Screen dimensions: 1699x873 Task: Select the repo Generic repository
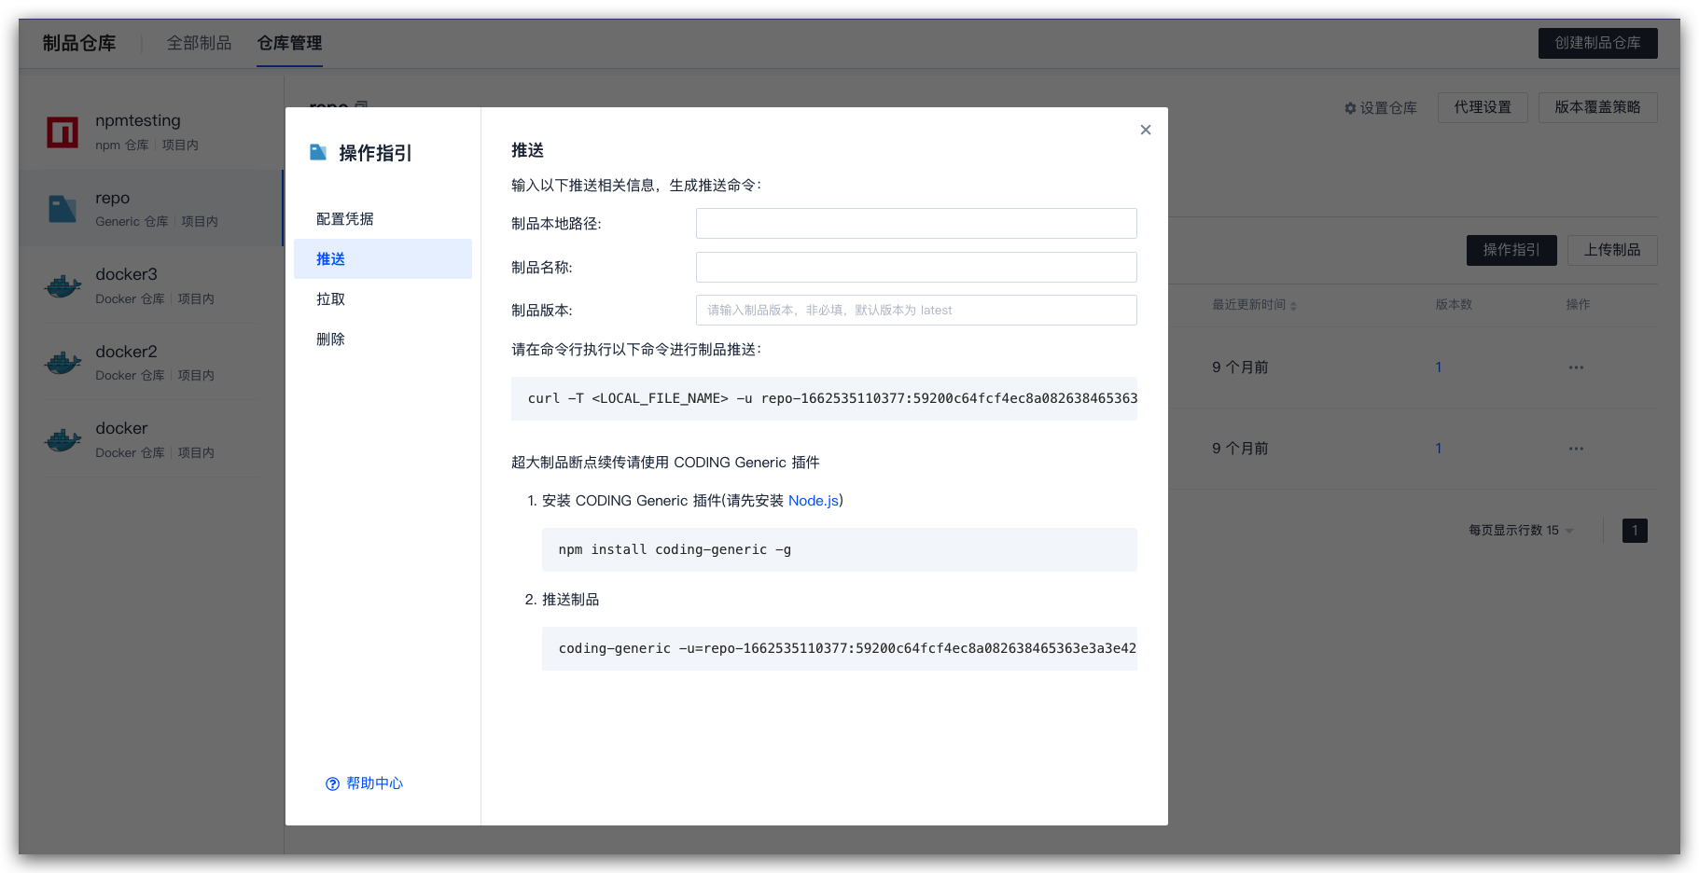click(151, 208)
